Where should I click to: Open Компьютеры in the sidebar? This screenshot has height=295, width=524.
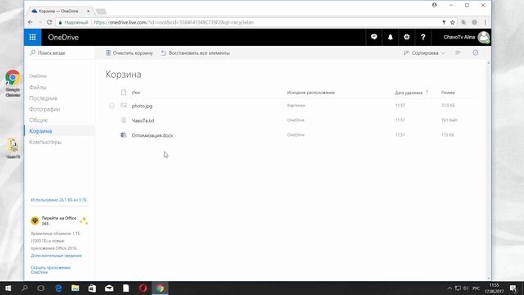click(45, 142)
